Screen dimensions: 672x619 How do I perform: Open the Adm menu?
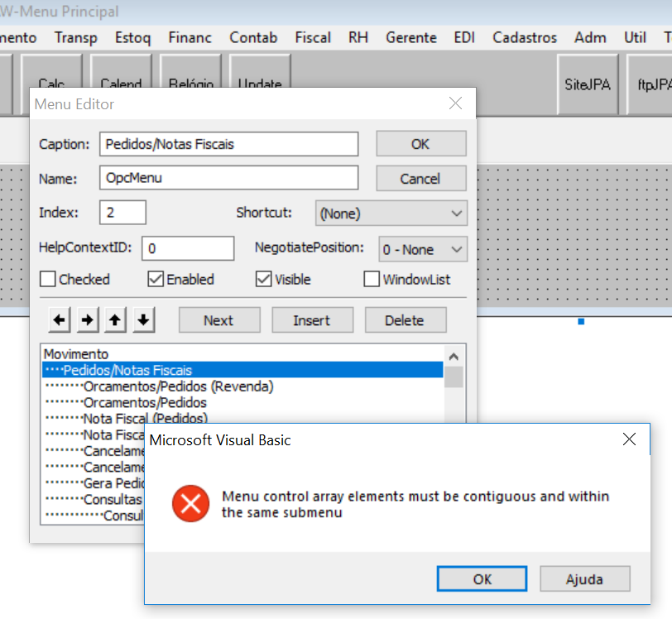[x=590, y=38]
